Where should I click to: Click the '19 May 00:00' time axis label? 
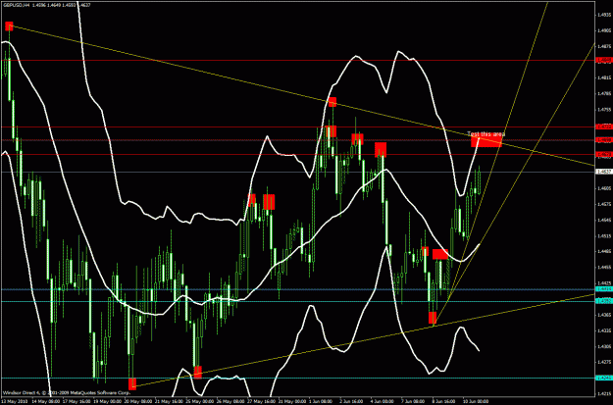coord(106,401)
